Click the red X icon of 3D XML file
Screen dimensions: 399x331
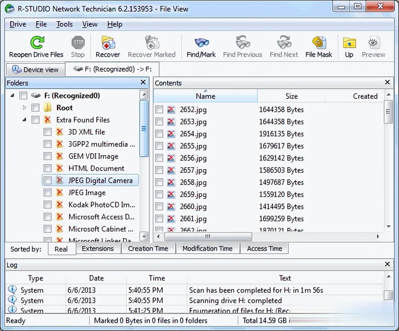(60, 132)
